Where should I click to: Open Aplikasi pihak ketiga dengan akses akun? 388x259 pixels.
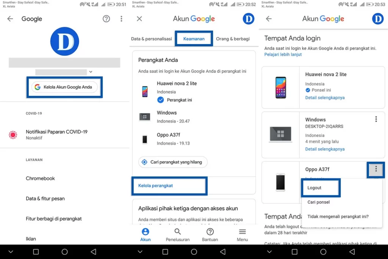[188, 209]
